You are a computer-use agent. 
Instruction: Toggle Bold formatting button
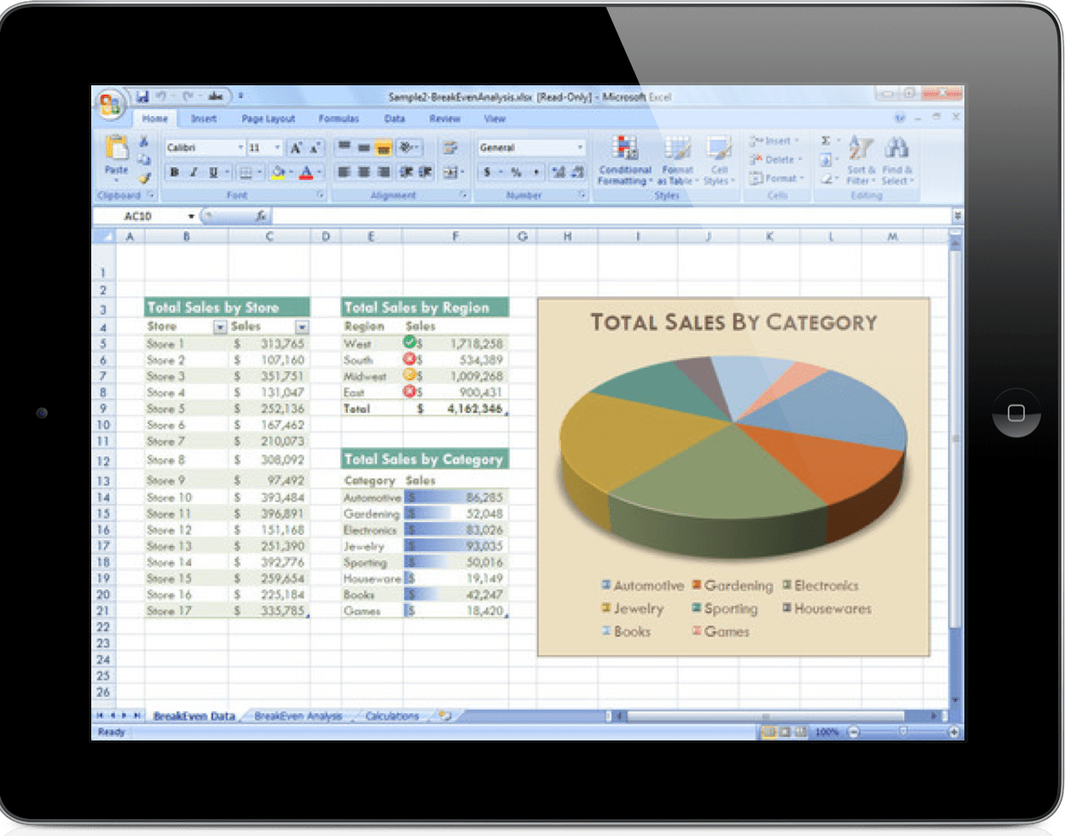175,172
